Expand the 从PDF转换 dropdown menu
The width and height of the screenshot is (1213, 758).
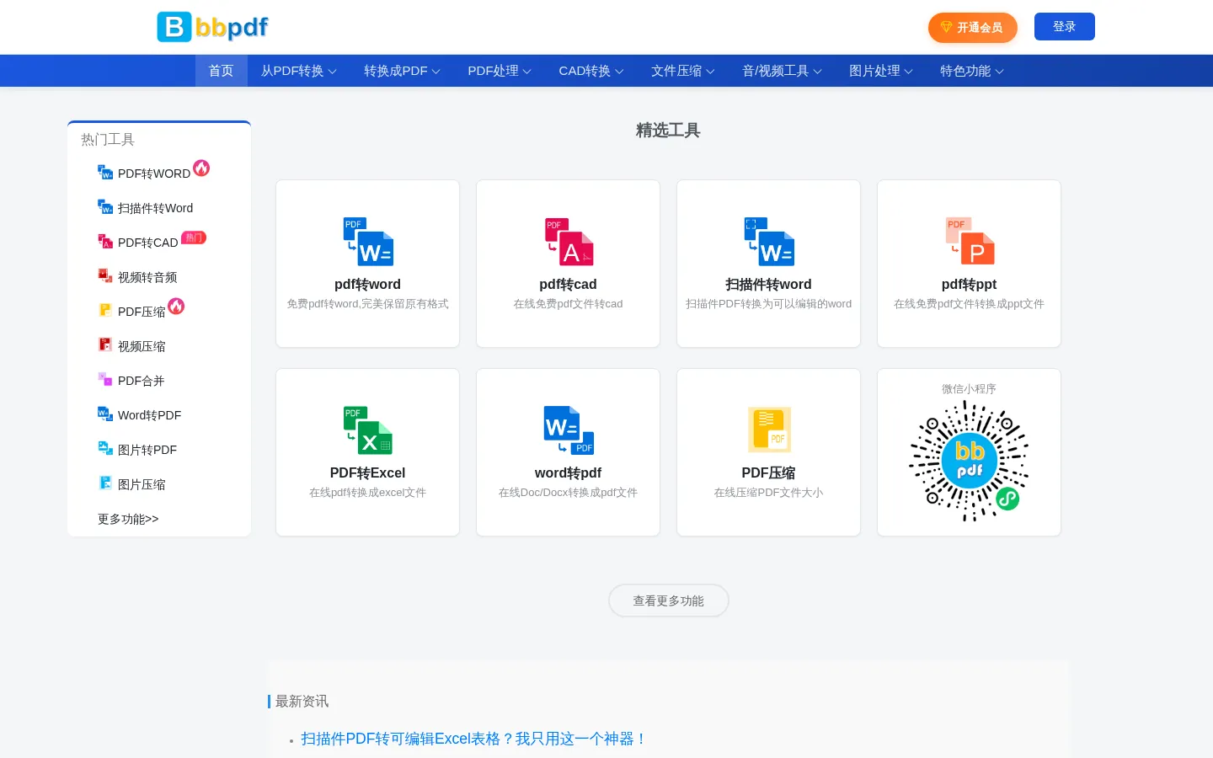(299, 71)
